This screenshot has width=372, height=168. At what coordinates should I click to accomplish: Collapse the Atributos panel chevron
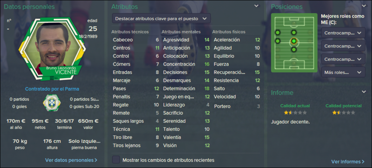pyautogui.click(x=257, y=6)
